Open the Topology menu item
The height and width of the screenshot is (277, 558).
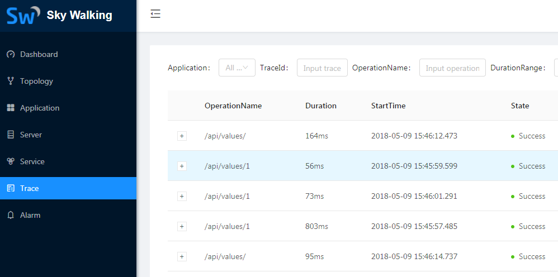point(36,81)
